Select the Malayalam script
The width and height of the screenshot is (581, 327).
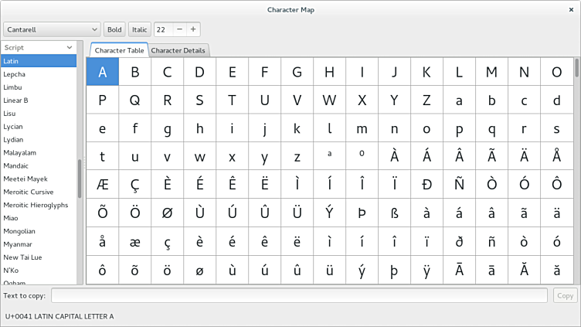point(20,152)
